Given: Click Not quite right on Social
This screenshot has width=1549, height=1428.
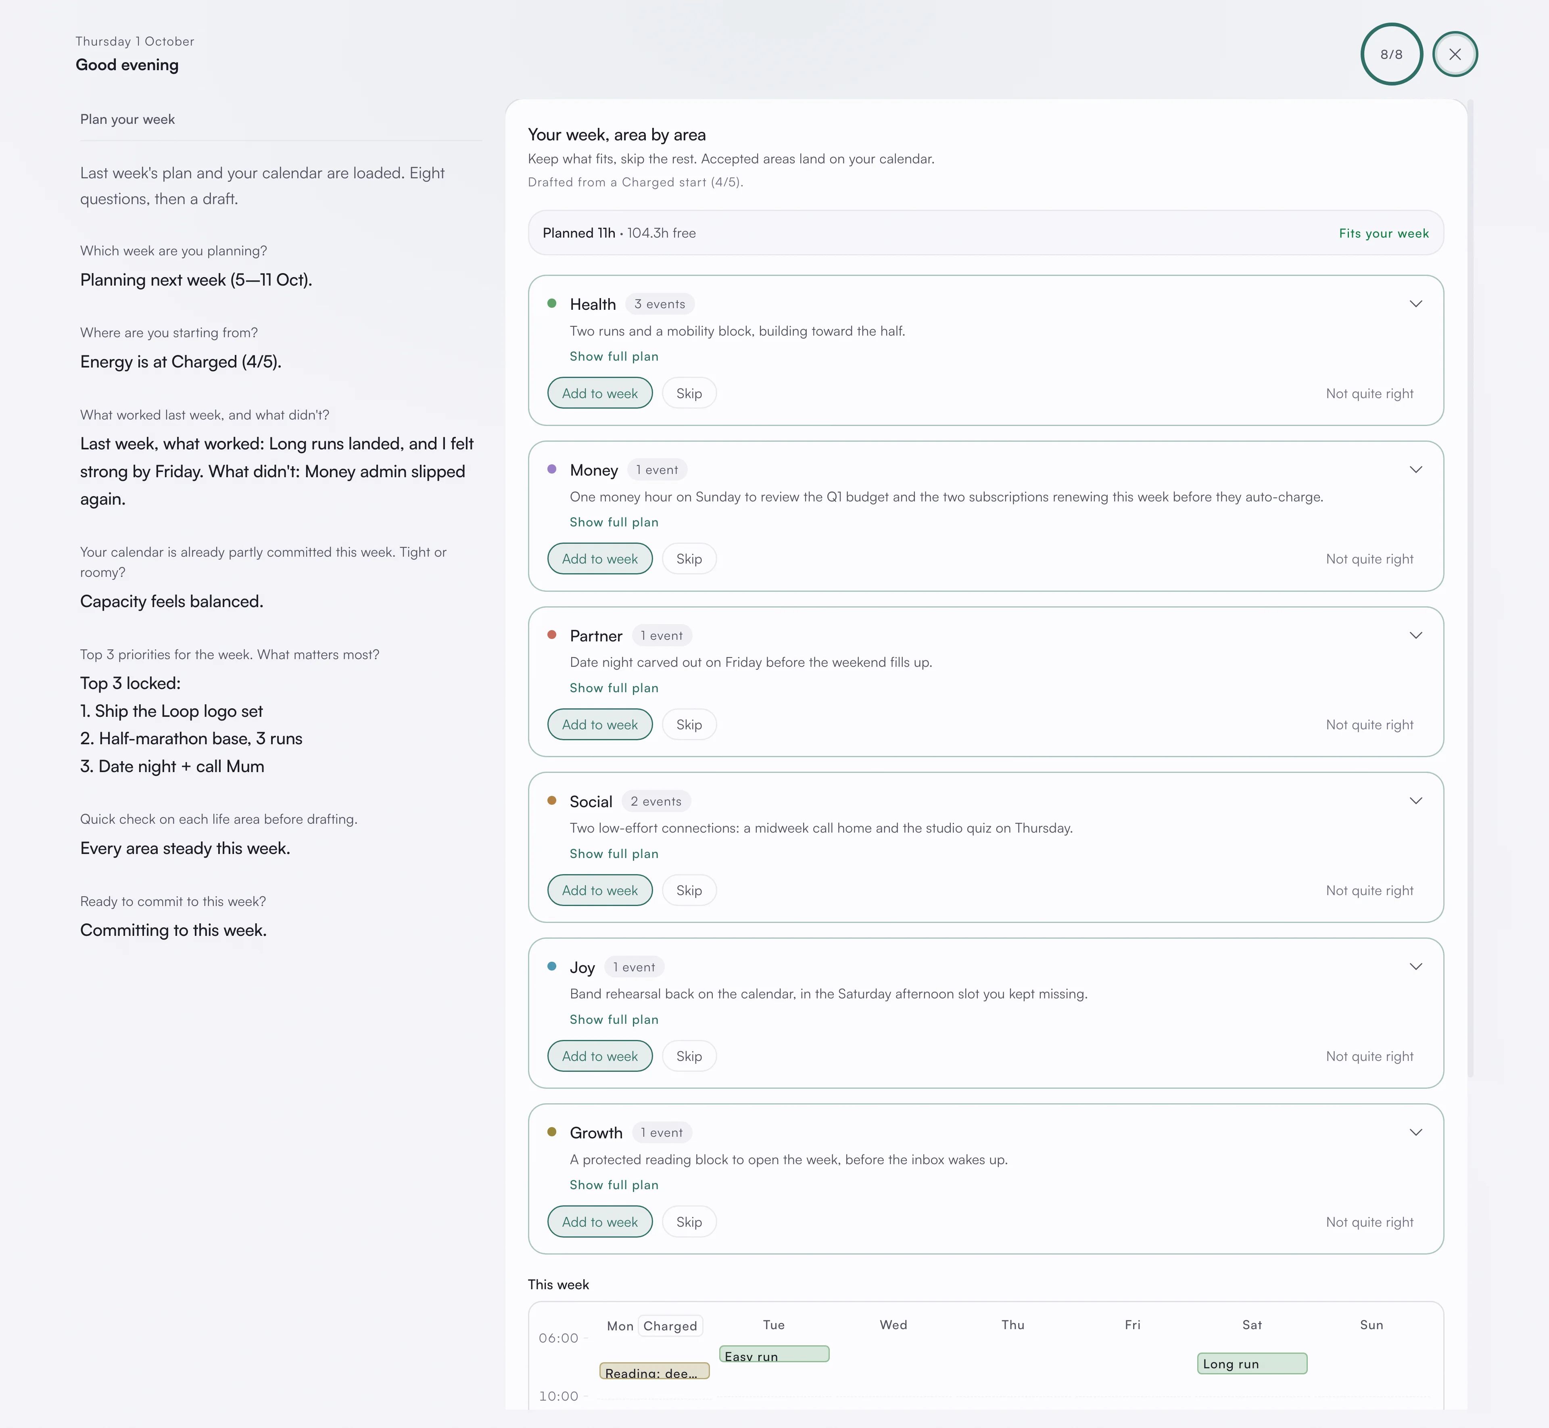Looking at the screenshot, I should tap(1370, 890).
